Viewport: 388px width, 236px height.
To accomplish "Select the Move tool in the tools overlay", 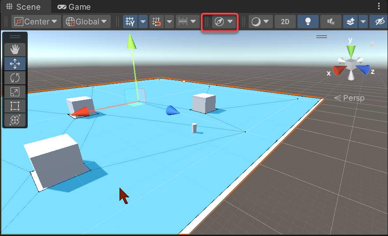I will (x=15, y=64).
